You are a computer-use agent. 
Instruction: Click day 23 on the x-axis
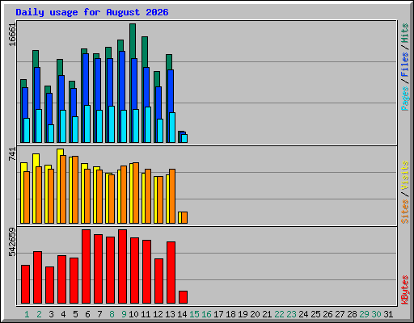pos(291,314)
